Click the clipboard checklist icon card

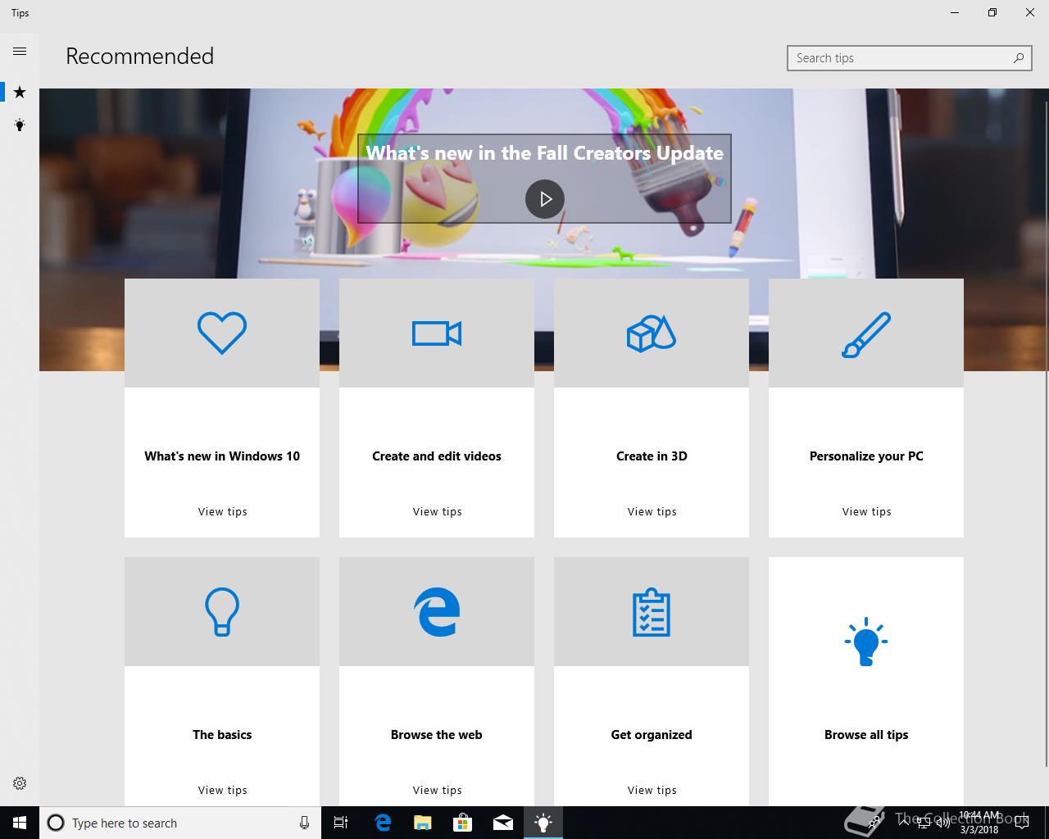tap(652, 611)
